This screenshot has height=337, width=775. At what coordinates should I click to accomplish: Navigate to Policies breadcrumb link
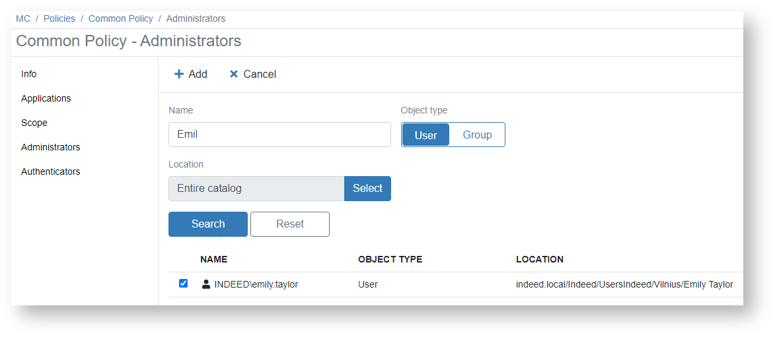59,18
